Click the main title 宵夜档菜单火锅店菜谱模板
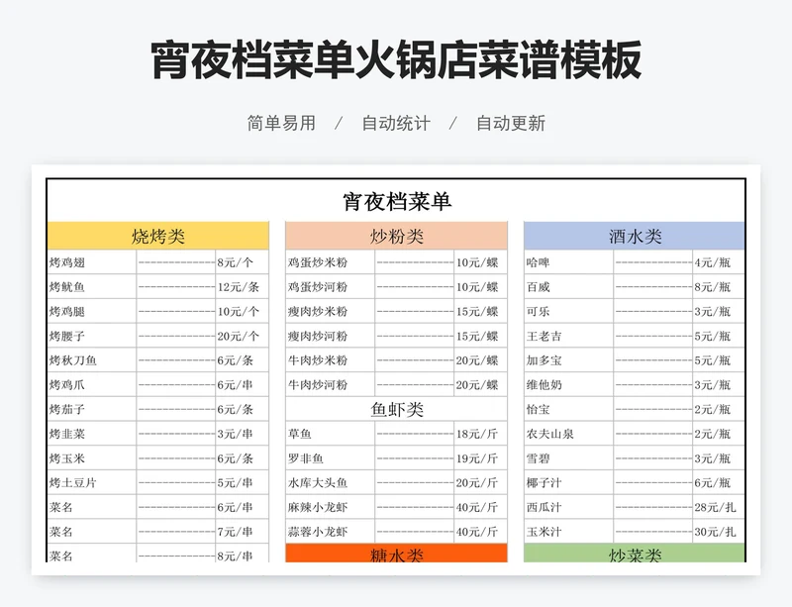 tap(396, 59)
